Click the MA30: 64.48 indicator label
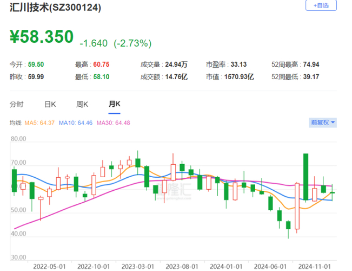 point(114,122)
